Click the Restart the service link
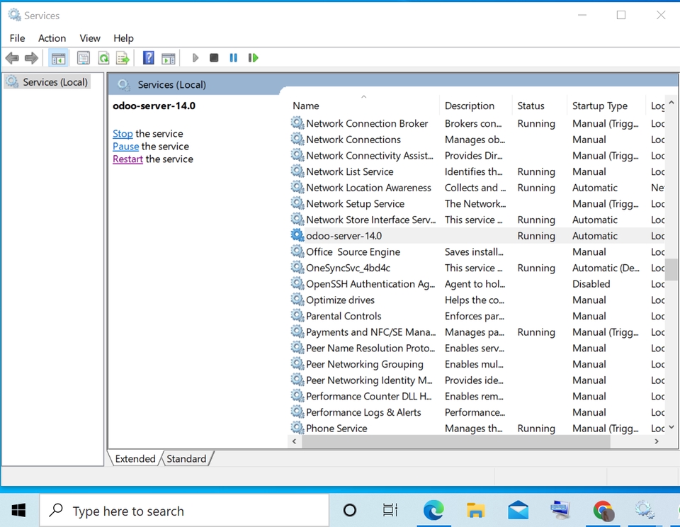Image resolution: width=680 pixels, height=527 pixels. pos(127,159)
